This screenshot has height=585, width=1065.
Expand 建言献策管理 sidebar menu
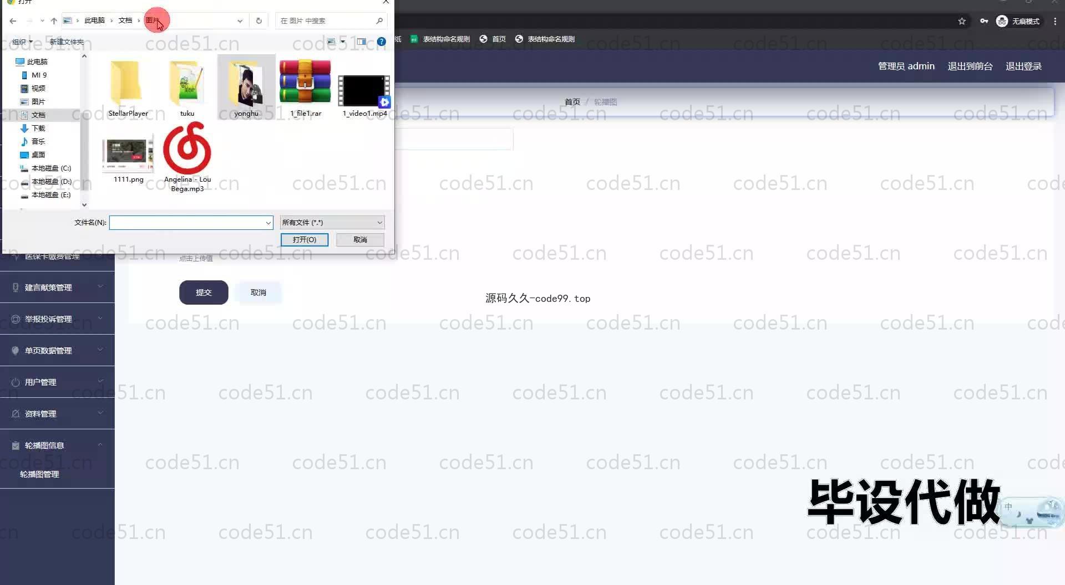point(57,287)
